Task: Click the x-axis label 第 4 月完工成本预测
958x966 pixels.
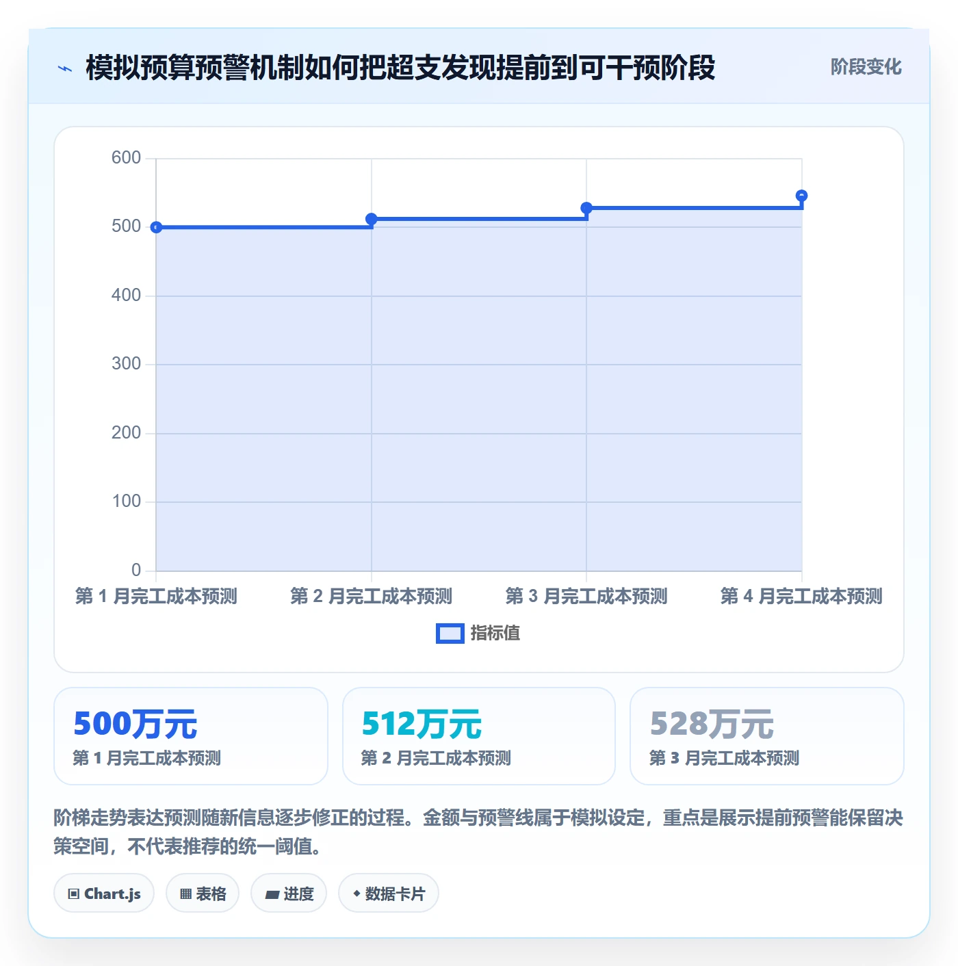Action: point(802,596)
